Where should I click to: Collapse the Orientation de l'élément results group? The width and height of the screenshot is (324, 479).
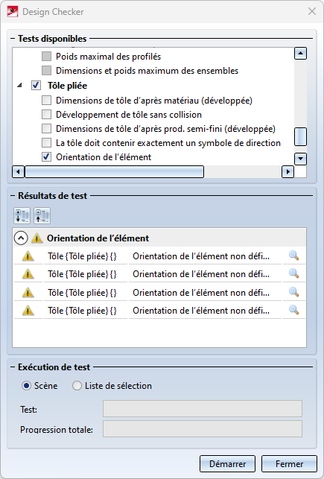(x=21, y=238)
